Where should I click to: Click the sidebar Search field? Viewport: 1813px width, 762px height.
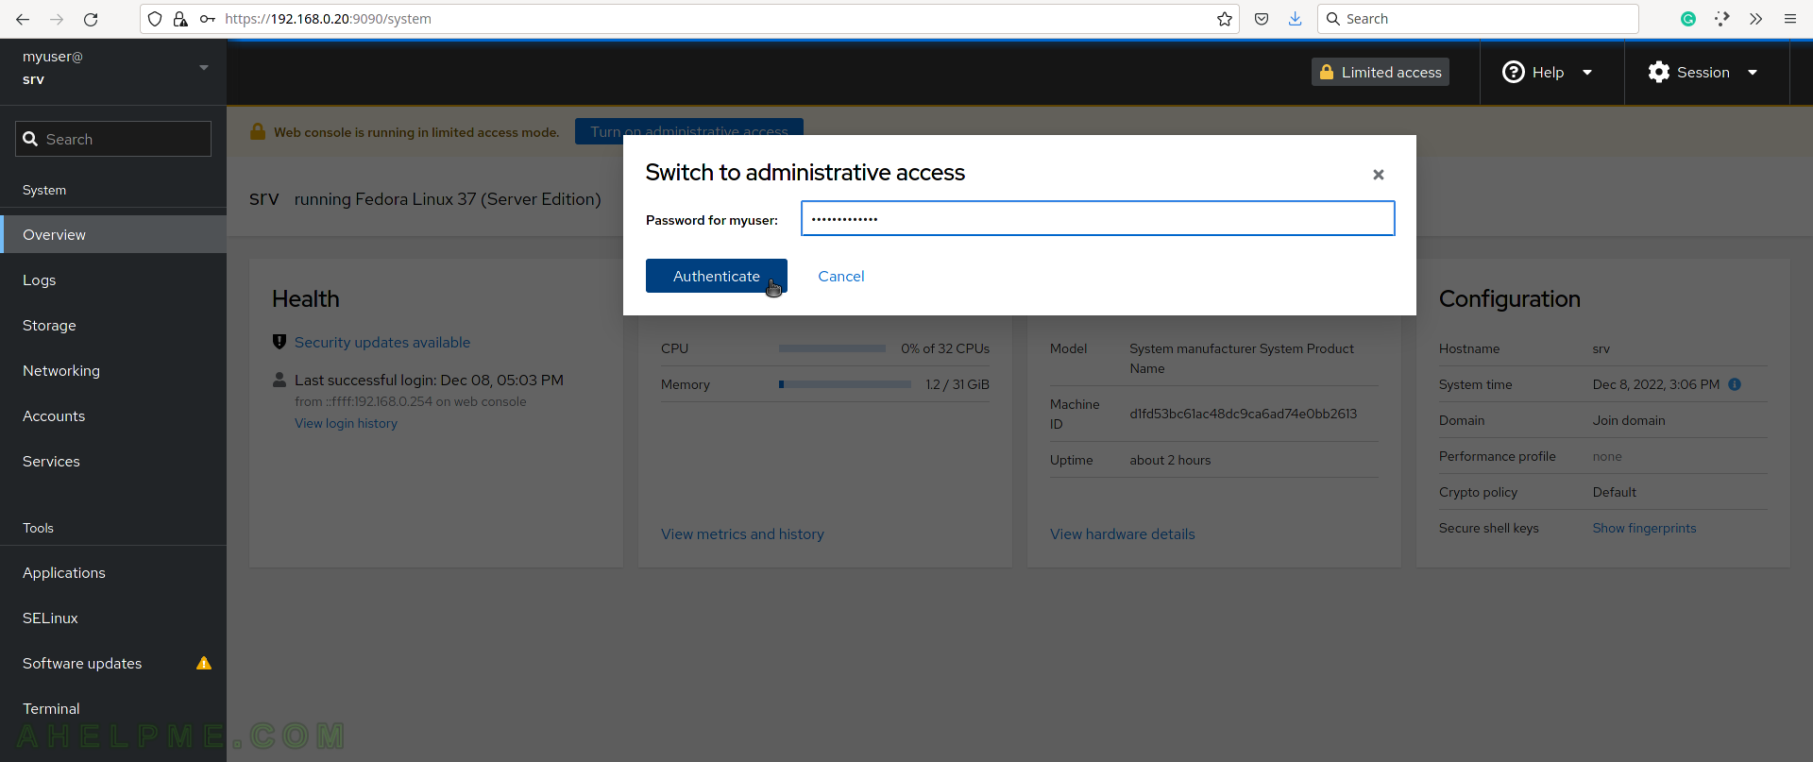point(113,139)
